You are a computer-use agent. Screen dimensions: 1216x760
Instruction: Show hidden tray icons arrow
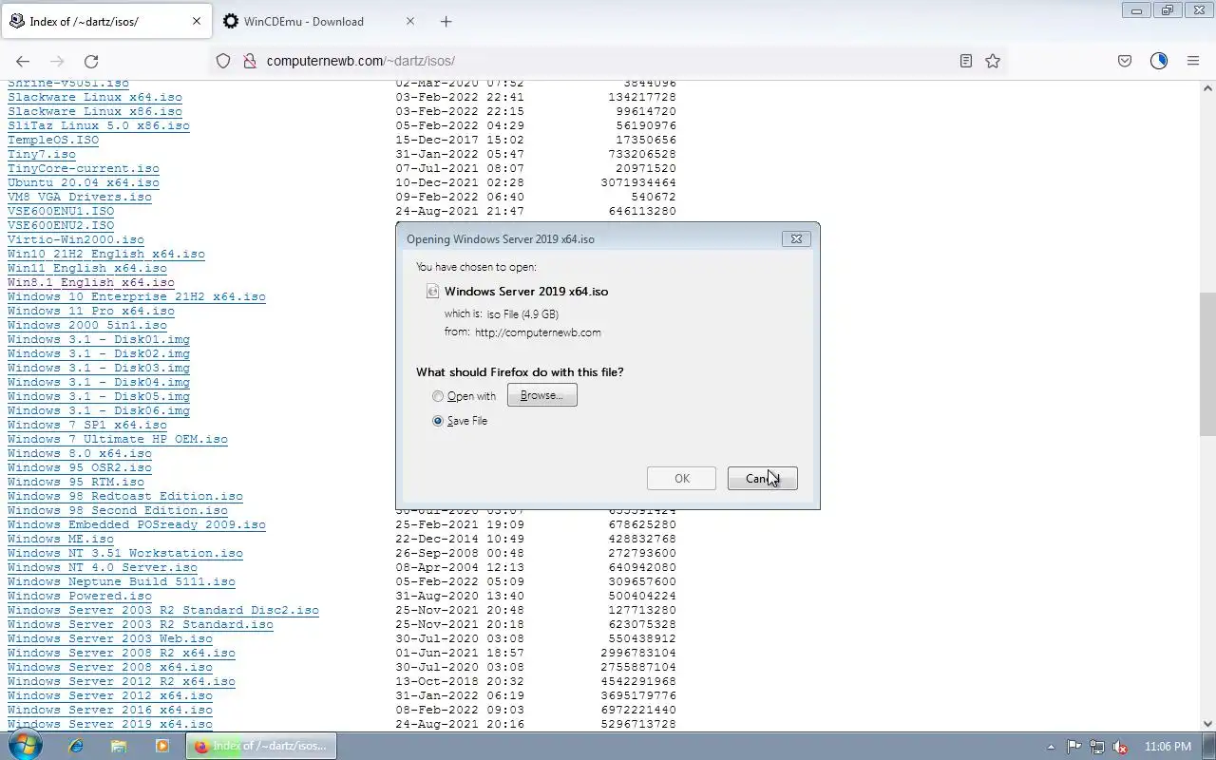pos(1051,747)
